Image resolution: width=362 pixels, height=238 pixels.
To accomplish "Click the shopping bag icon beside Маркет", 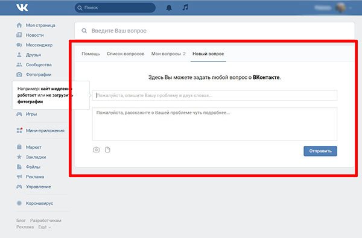I will [x=19, y=146].
